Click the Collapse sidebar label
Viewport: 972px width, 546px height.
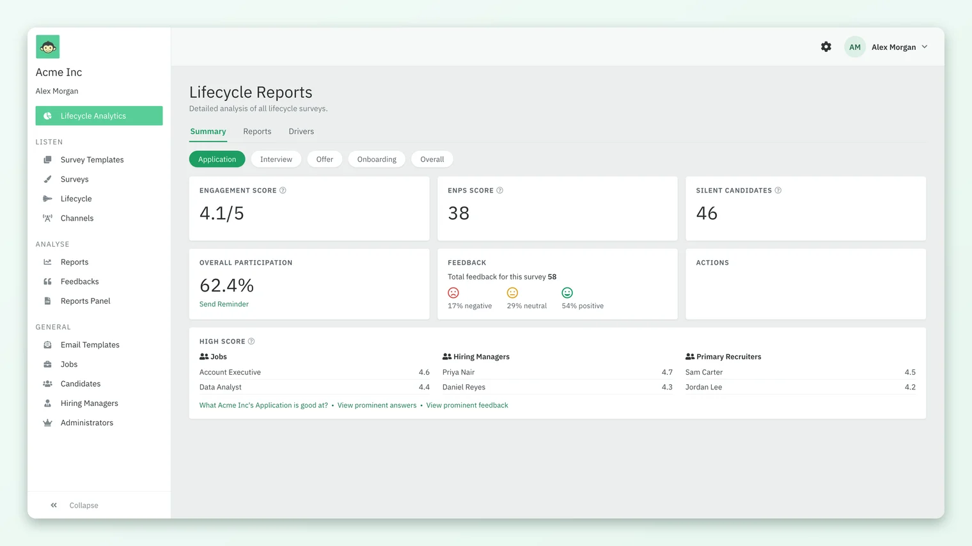[84, 505]
